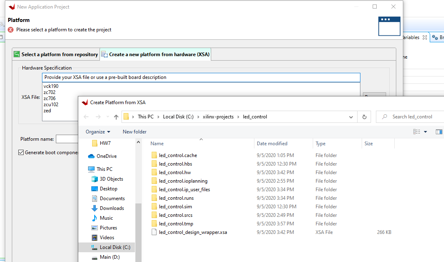The height and width of the screenshot is (262, 444).
Task: Select vck190 board in XSA list
Action: tap(51, 86)
